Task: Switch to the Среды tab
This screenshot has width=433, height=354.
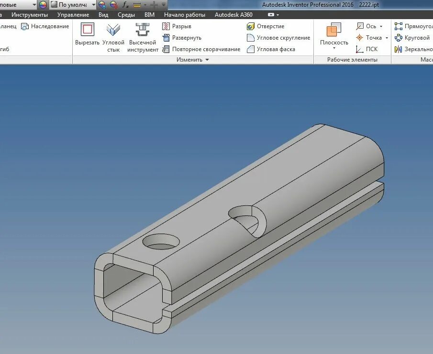Action: [x=126, y=15]
